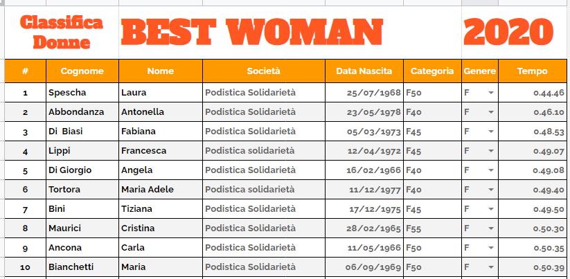Open Genere dropdown for Ancona row
The height and width of the screenshot is (279, 570).
(491, 248)
